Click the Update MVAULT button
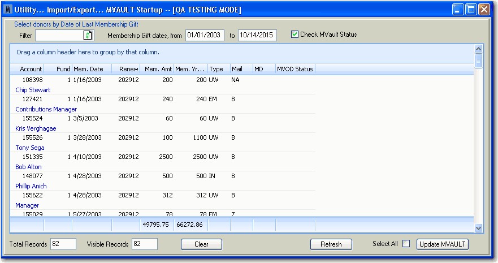Viewport: 498px width, 263px height. click(x=443, y=244)
